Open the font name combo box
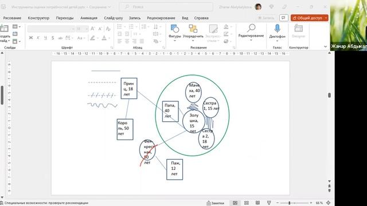Viewport: 367px width, 206px height. point(51,29)
